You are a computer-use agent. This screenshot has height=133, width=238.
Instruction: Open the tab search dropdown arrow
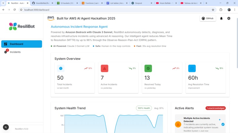3,3
